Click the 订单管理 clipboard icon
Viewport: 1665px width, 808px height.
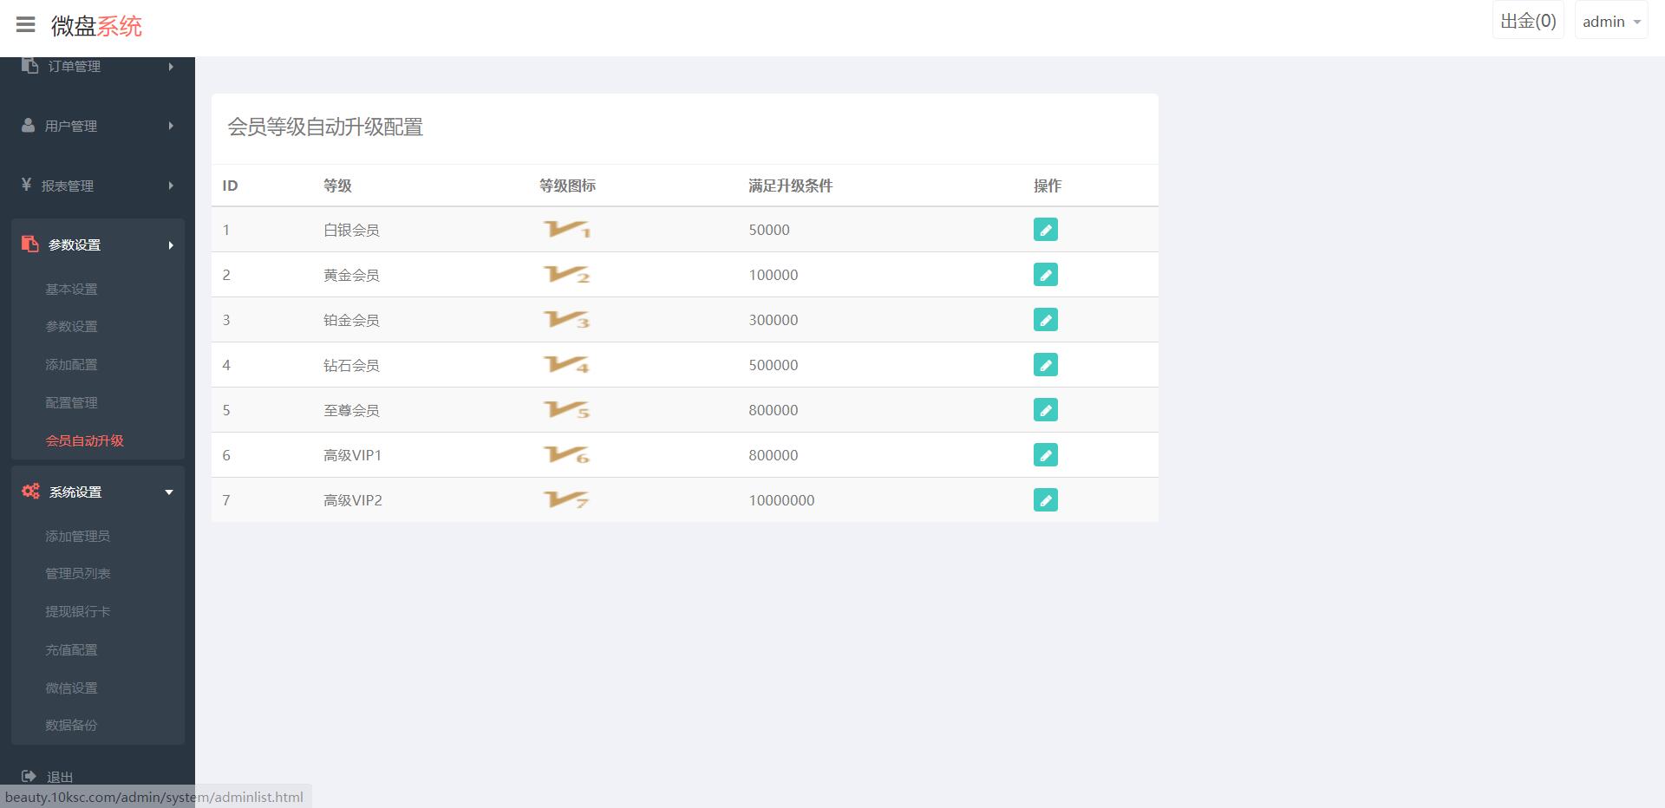(30, 66)
